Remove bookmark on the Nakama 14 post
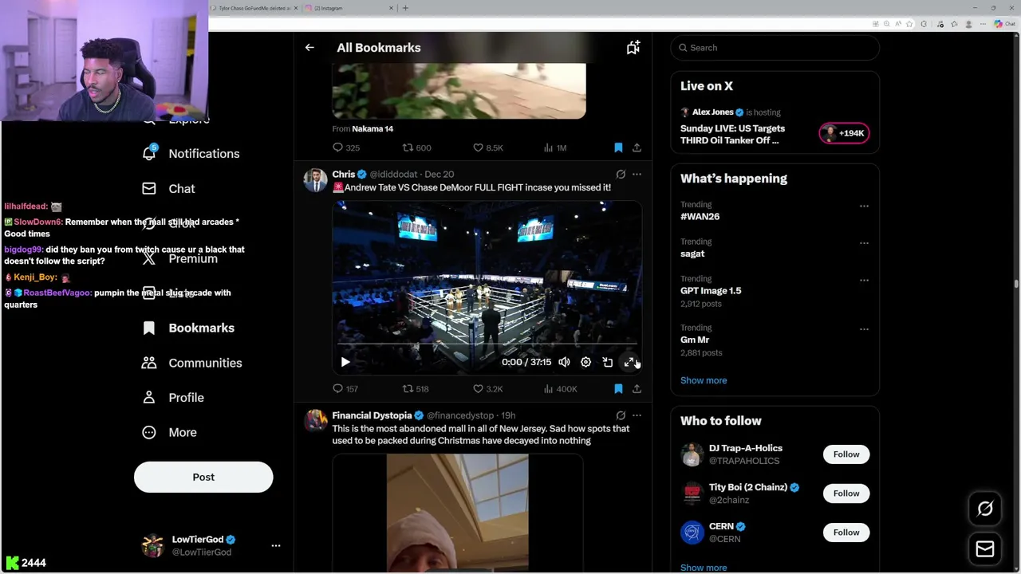 (618, 147)
